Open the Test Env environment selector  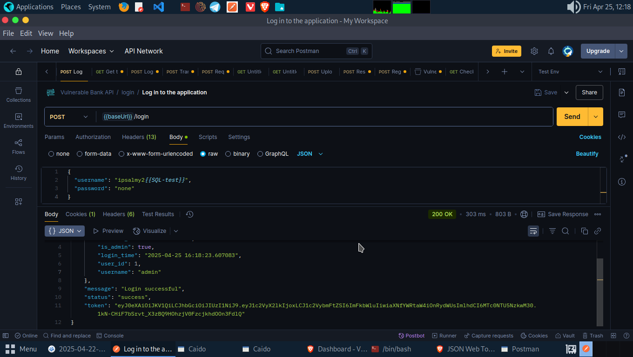tap(570, 72)
